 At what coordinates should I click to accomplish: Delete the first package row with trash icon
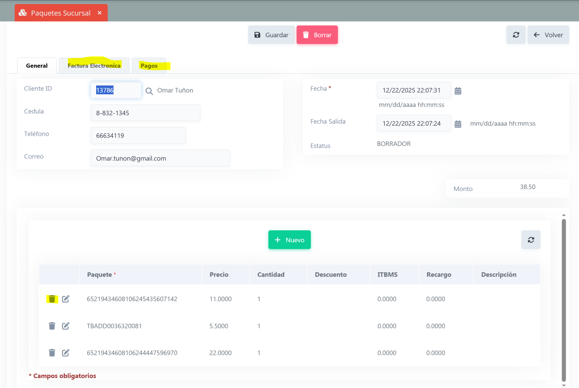coord(52,299)
